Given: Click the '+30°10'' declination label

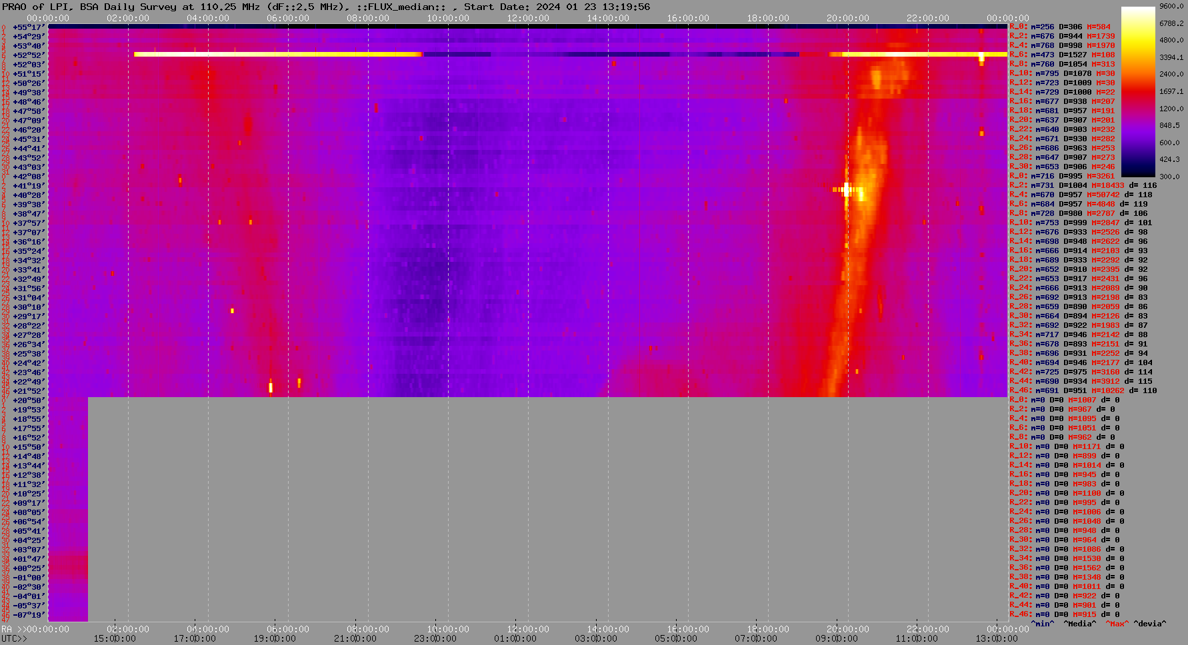Looking at the screenshot, I should tap(29, 307).
